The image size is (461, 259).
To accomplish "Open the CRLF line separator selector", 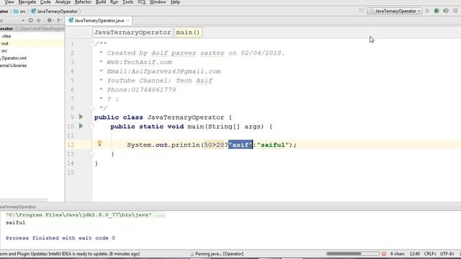I will [430, 254].
